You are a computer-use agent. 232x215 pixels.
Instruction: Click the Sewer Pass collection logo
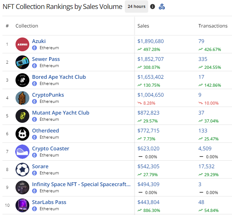tap(22, 62)
